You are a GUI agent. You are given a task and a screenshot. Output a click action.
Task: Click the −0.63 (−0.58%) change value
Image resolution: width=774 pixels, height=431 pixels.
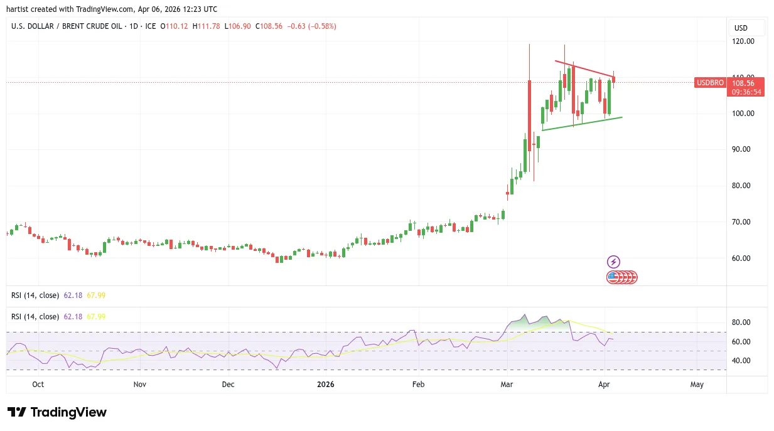[x=311, y=26]
